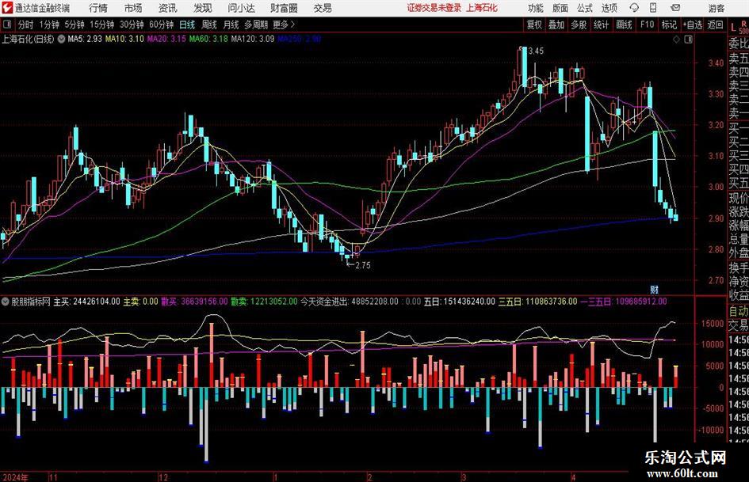Viewport: 749px width, 482px height.
Task: Click the 证券交易未登录 login link
Action: pyautogui.click(x=434, y=8)
